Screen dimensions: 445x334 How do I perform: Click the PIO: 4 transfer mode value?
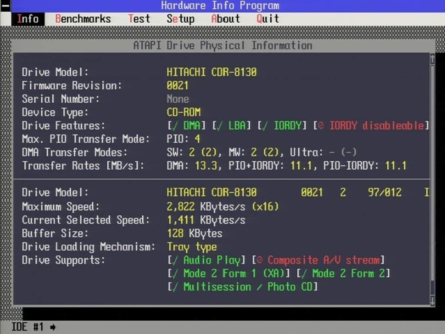click(x=183, y=139)
